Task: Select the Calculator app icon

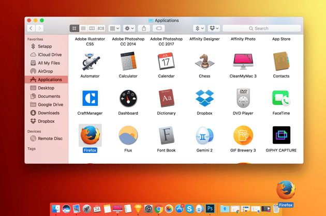Action: (x=128, y=61)
